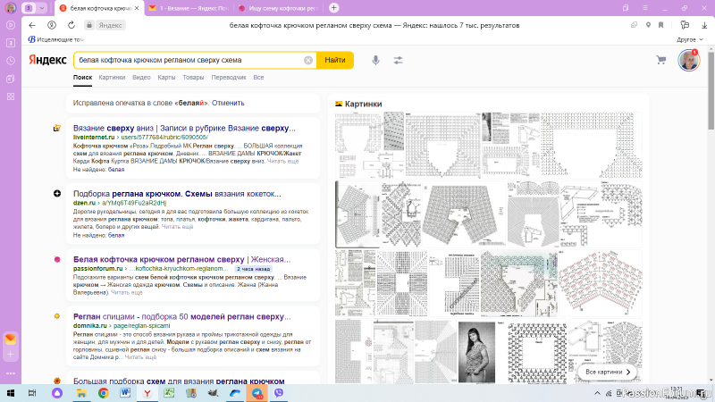Open Windows Start menu
The width and height of the screenshot is (715, 402).
tap(11, 393)
